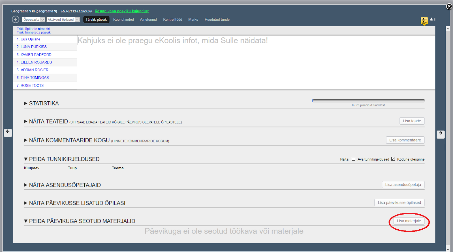This screenshot has height=252, width=453.
Task: Go to next journal with right arrow
Action: tap(440, 134)
